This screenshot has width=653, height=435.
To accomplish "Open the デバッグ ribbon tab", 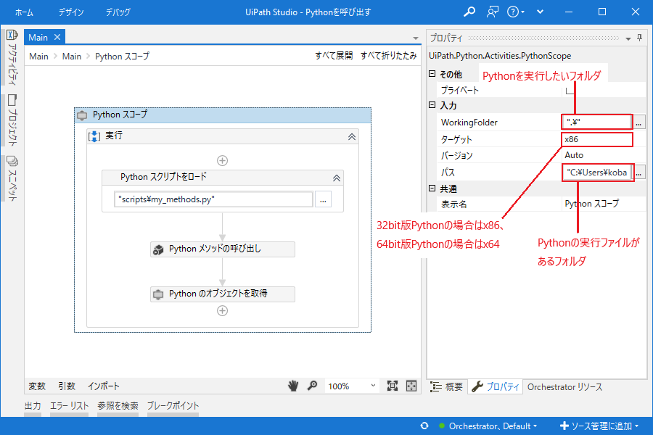I will point(118,12).
